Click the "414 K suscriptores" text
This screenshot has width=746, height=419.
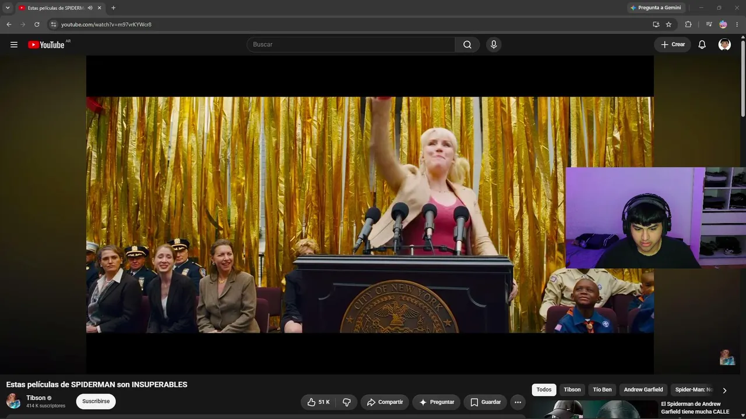point(45,406)
